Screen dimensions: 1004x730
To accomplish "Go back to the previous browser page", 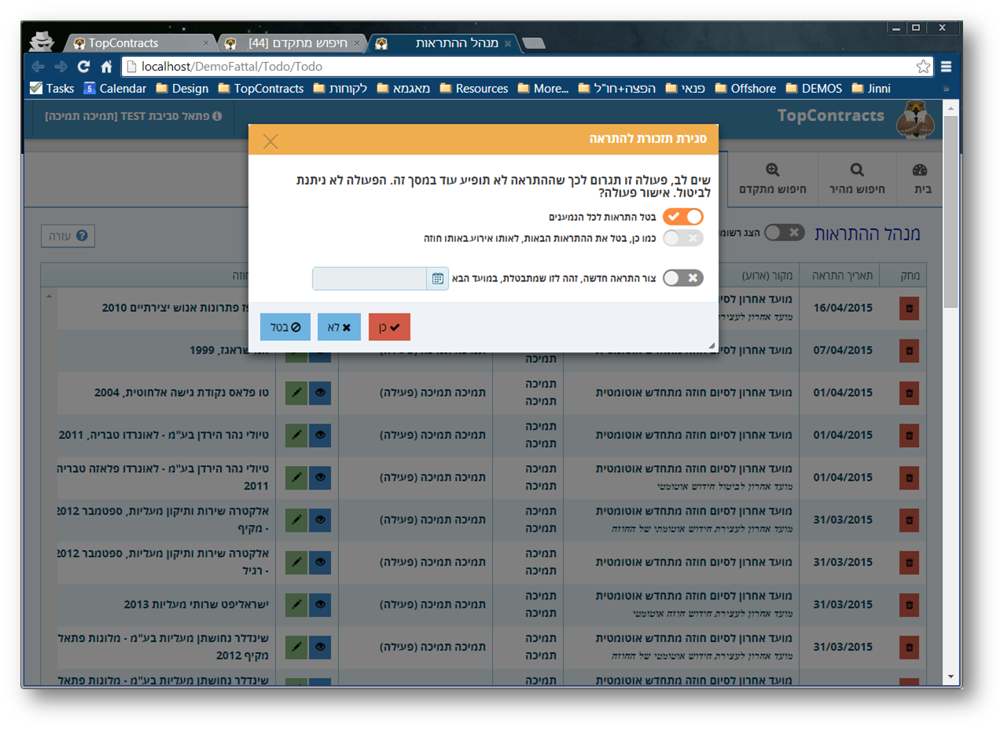I will (38, 67).
